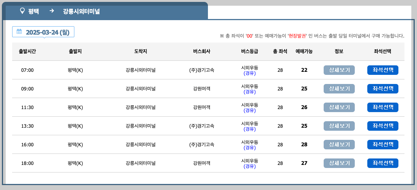Click the 09:00 departure time cell
The width and height of the screenshot is (417, 190).
point(27,89)
